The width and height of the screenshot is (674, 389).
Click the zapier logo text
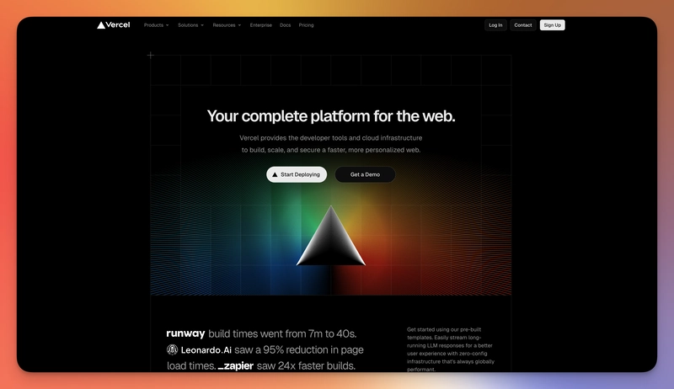click(x=236, y=365)
